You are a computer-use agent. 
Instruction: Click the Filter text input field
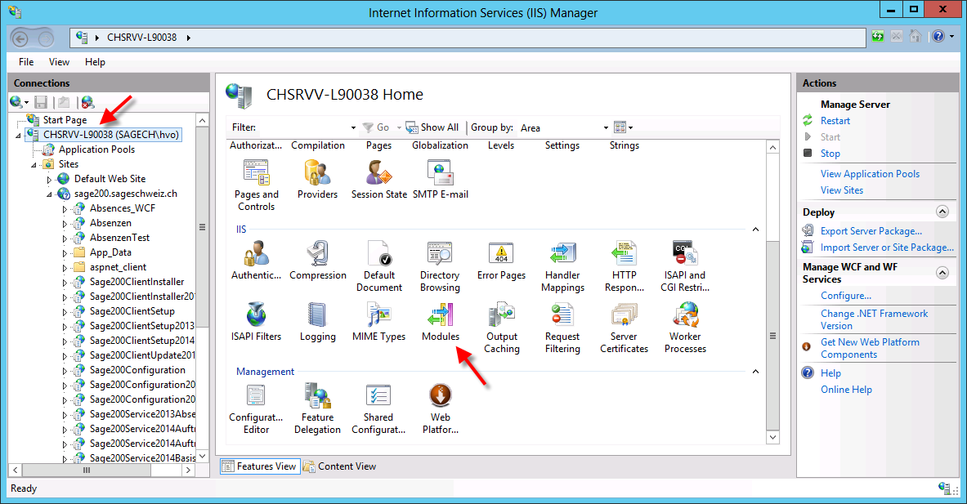(302, 127)
